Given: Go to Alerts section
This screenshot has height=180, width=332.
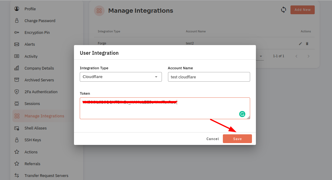Looking at the screenshot, I should tap(30, 44).
